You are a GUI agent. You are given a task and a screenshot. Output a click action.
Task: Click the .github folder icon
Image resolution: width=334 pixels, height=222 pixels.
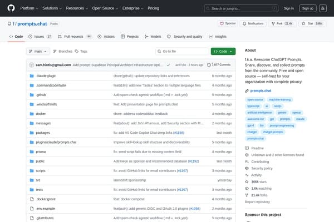[32, 95]
